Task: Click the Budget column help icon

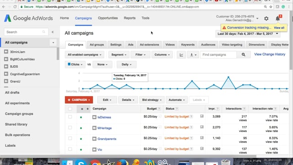Action: (x=159, y=109)
